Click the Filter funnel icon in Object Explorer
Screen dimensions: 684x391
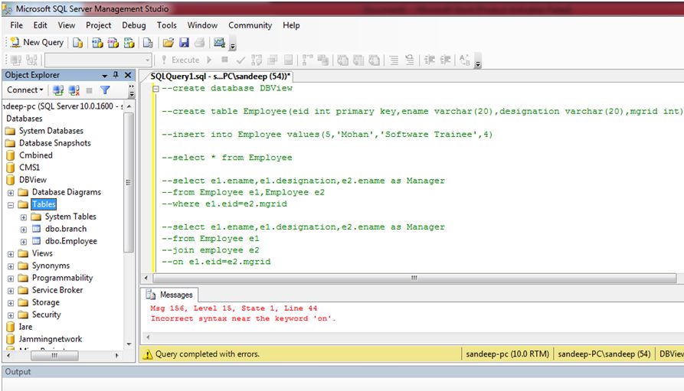pos(105,90)
